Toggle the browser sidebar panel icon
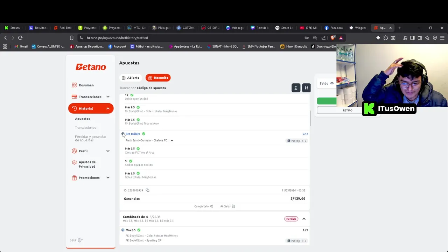 pyautogui.click(x=412, y=38)
